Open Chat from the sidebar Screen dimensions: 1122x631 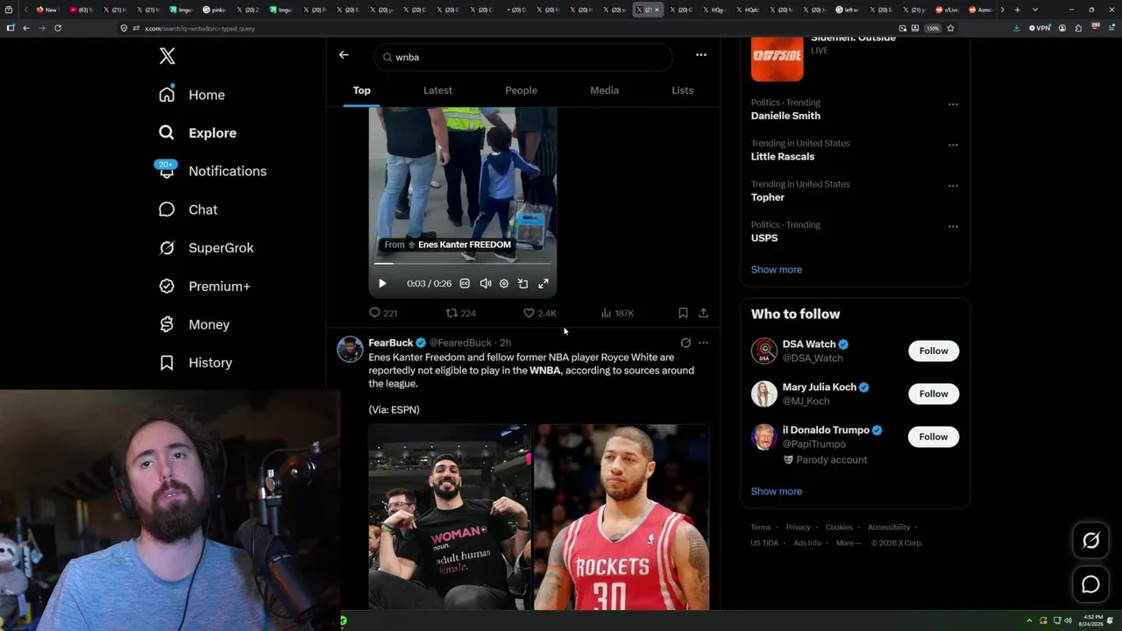pyautogui.click(x=188, y=209)
